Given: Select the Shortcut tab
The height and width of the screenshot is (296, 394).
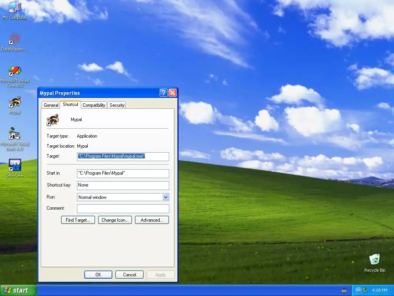Looking at the screenshot, I should pos(70,104).
